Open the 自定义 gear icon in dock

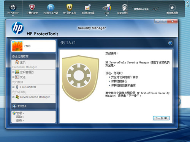point(125,7)
